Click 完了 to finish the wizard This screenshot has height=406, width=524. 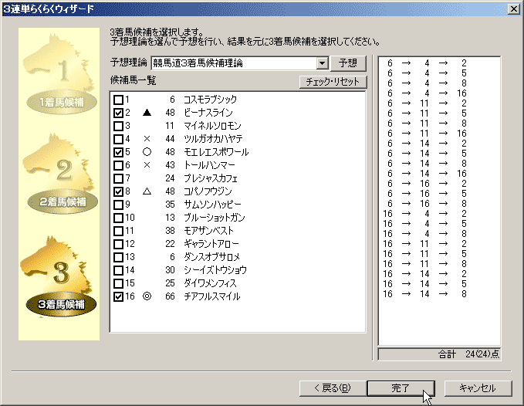[x=401, y=387]
